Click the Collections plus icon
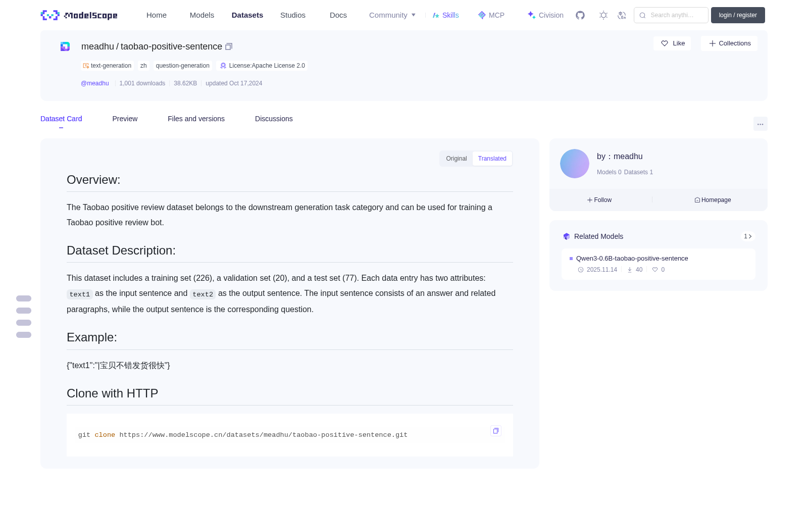The image size is (808, 505). (713, 43)
